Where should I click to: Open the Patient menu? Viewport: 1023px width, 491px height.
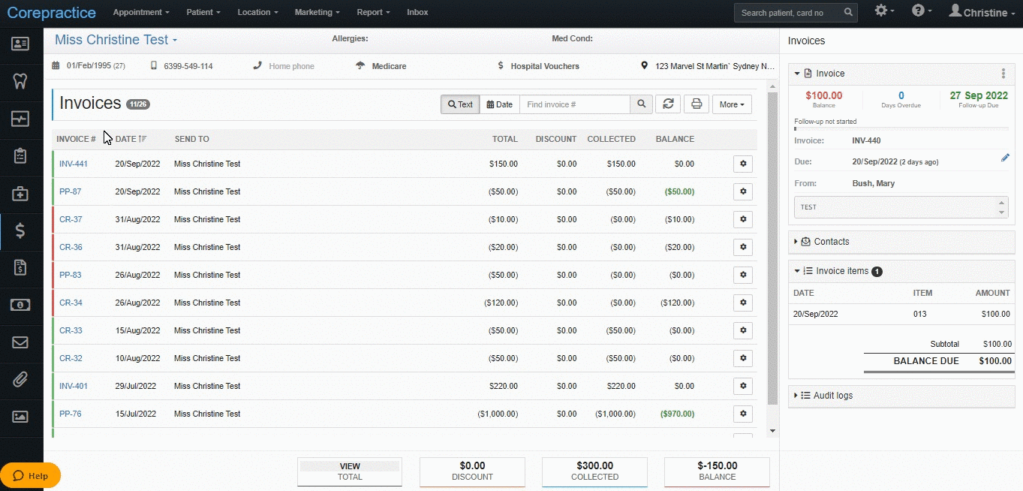click(x=203, y=13)
